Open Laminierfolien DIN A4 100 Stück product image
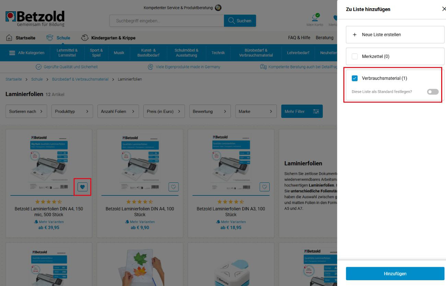Screen dimensions: 446x286 point(140,163)
